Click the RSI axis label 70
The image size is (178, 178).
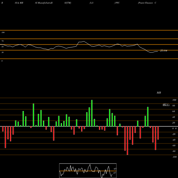click(2, 41)
